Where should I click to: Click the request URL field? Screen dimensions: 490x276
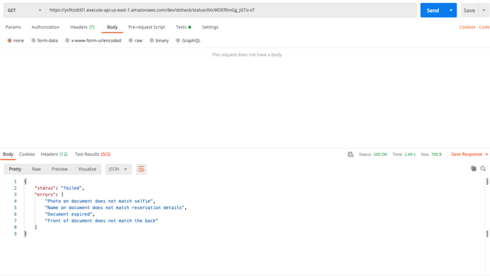click(x=231, y=10)
